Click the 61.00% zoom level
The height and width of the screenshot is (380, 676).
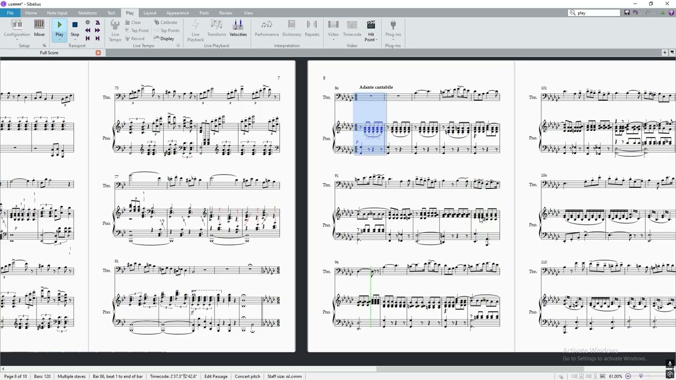[615, 376]
